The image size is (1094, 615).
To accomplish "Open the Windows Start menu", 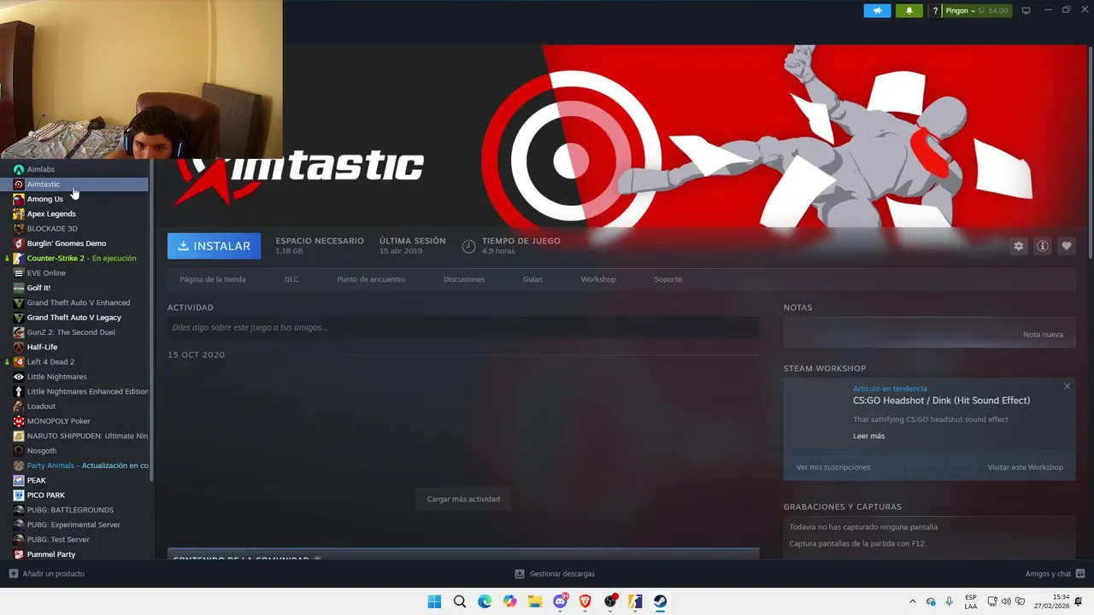I will (434, 601).
